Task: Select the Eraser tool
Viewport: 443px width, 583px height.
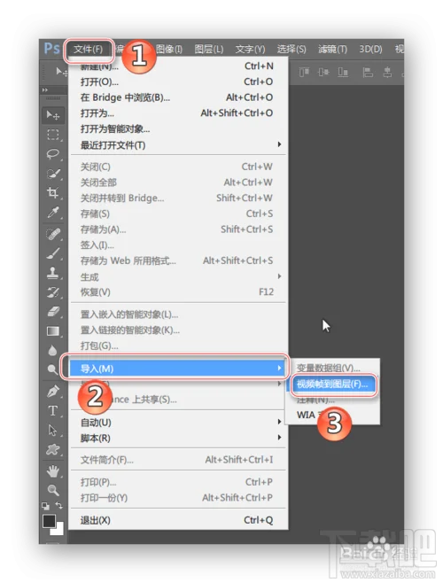Action: (53, 312)
